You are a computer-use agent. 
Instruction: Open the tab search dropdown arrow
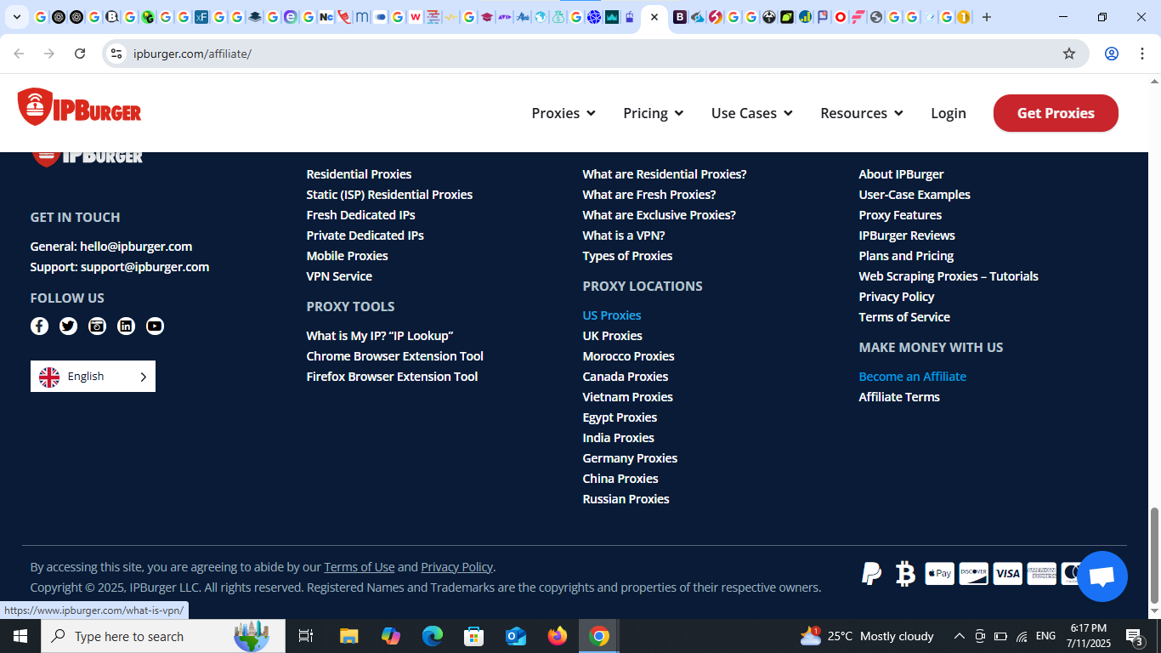click(16, 17)
